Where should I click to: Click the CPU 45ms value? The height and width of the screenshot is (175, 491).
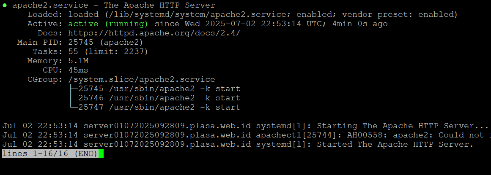pos(78,70)
